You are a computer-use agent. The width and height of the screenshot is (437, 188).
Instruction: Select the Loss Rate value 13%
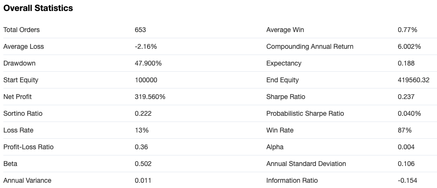(x=142, y=130)
